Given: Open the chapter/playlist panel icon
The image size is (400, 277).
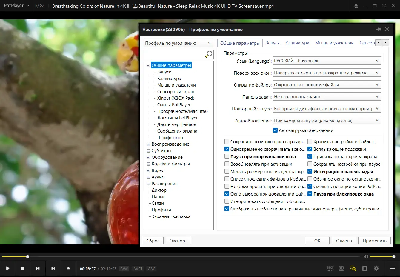Looking at the screenshot, I should coord(364,268).
